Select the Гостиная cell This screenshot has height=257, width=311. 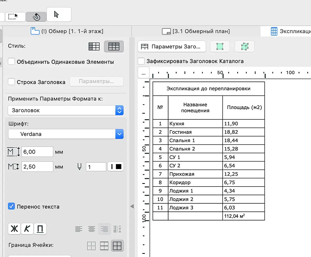click(x=195, y=132)
